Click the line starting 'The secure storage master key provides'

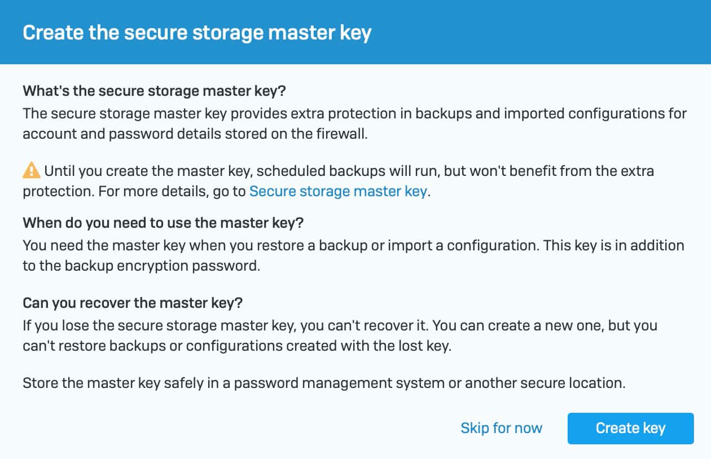(354, 113)
